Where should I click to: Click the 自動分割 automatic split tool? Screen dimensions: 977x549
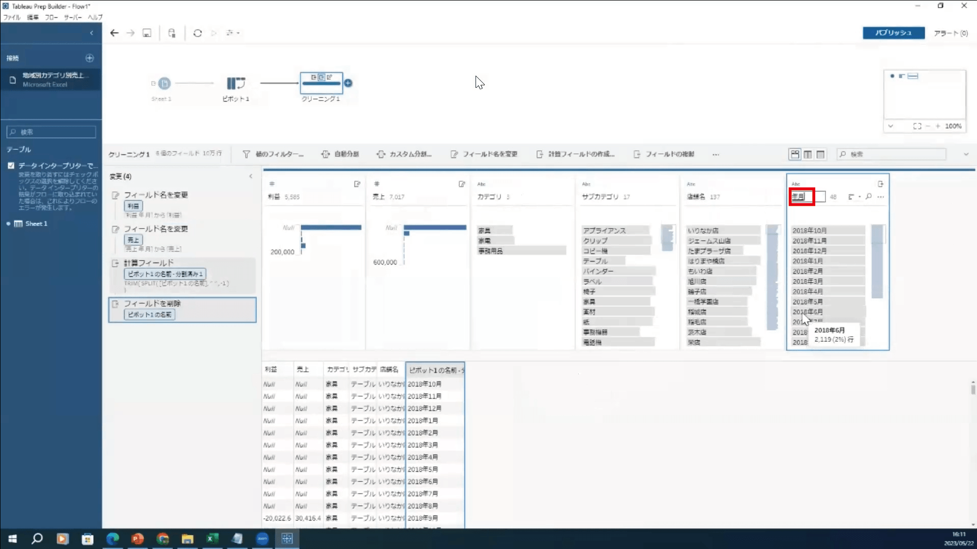click(340, 154)
